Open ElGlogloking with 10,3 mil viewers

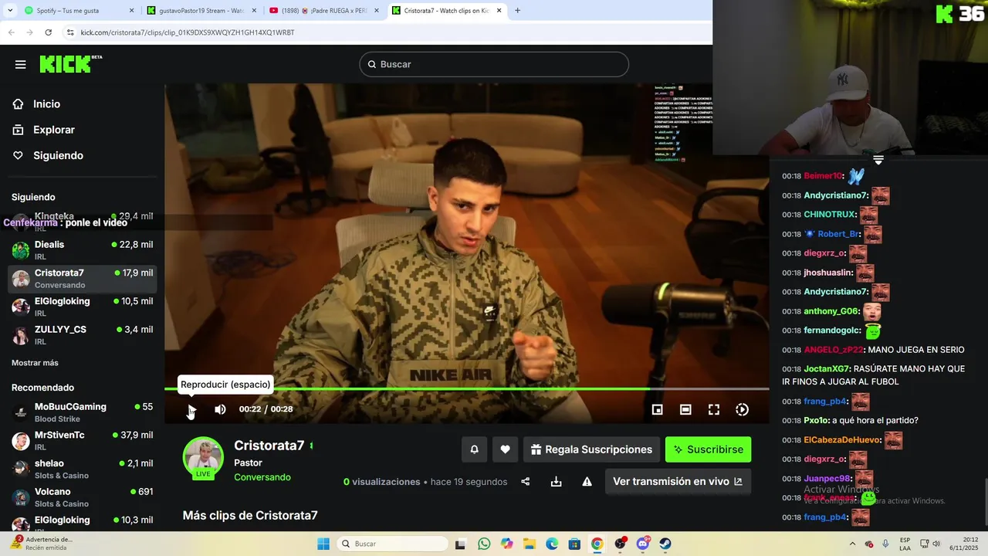tap(82, 523)
